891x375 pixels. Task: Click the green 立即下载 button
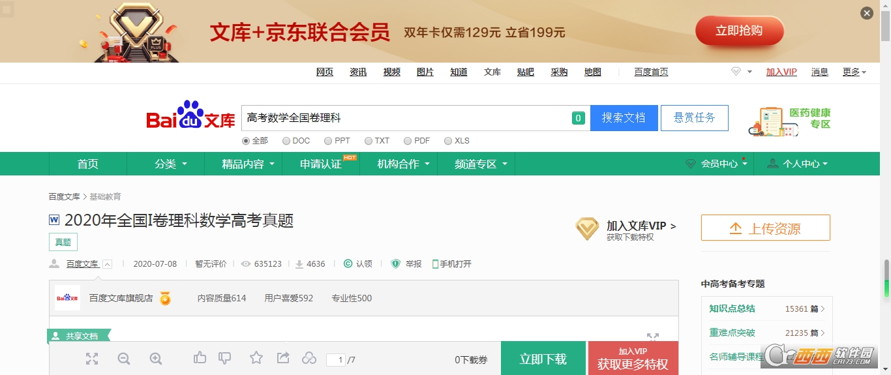click(x=543, y=358)
